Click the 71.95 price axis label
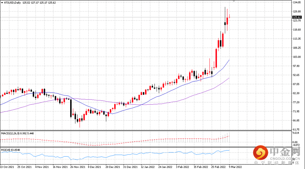Screen dimensions: 305x169 pyautogui.click(x=296, y=111)
